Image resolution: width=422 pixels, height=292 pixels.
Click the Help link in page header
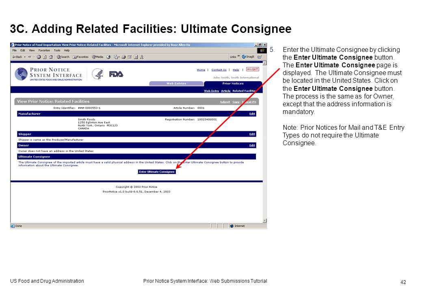click(236, 70)
